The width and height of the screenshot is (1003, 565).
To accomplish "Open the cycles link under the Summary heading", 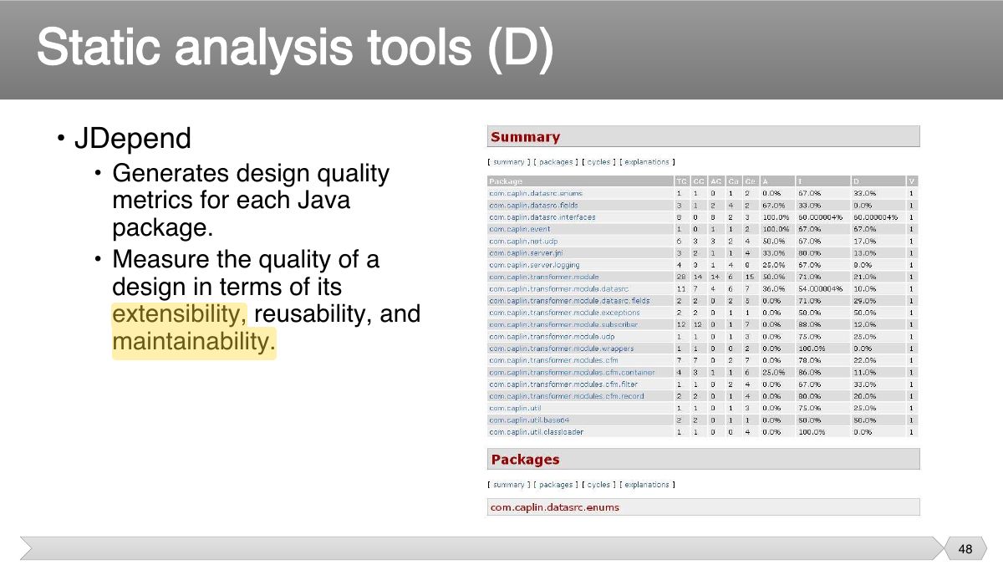I will (x=598, y=162).
